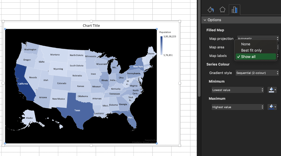The image size is (281, 156).
Task: Click the Map area label
Action: pyautogui.click(x=217, y=47)
